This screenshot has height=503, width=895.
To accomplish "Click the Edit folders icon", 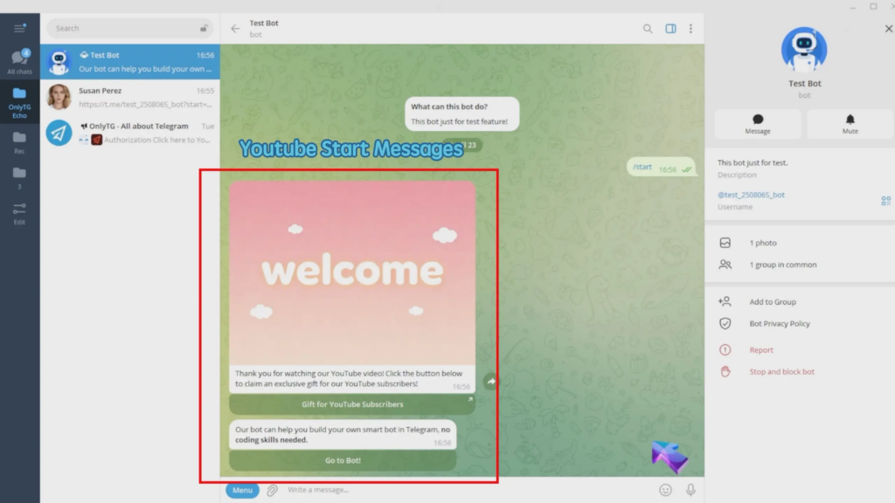I will tap(19, 212).
